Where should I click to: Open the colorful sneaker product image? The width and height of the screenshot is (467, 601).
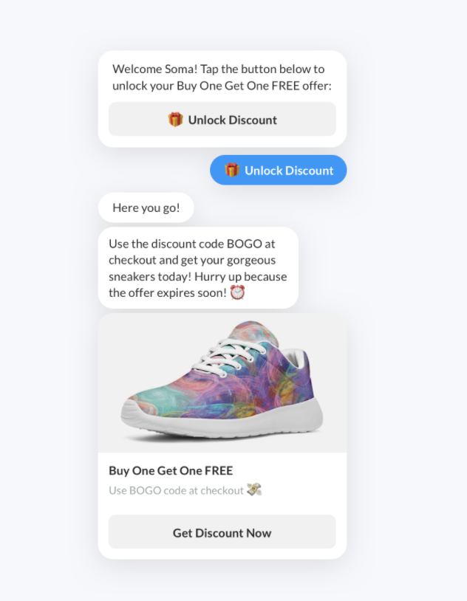click(222, 383)
